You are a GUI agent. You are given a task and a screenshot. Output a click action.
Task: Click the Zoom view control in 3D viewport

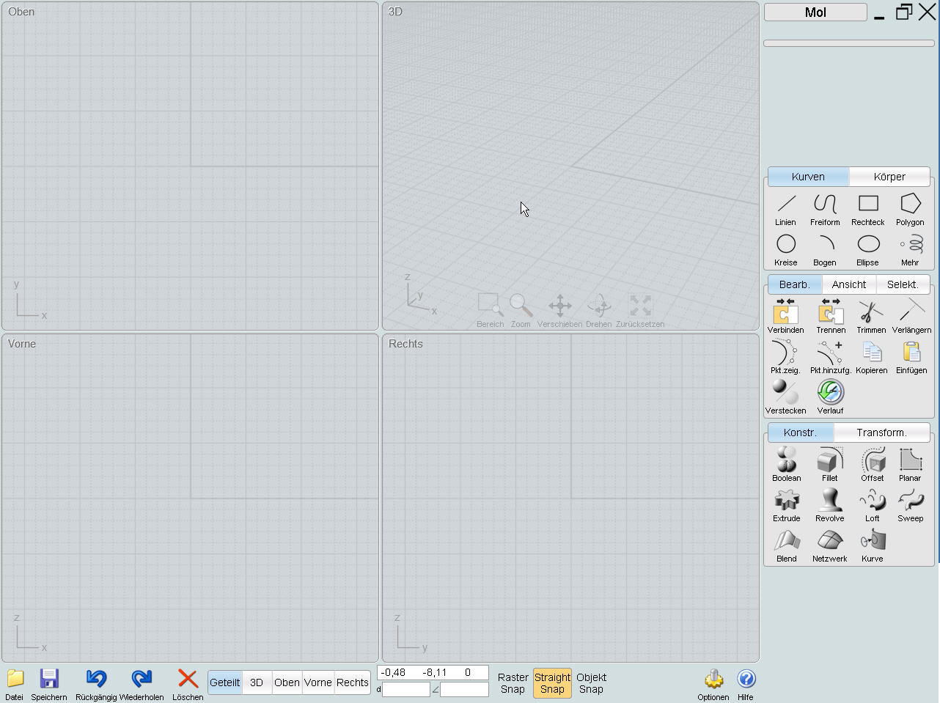pyautogui.click(x=521, y=311)
